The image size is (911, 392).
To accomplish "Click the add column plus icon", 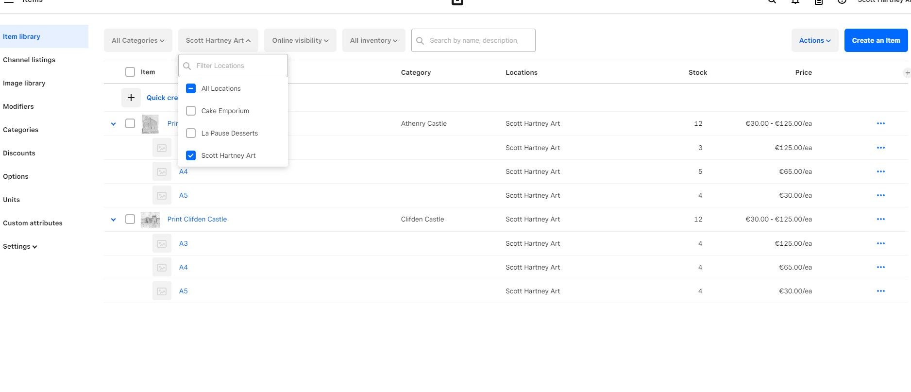I will pyautogui.click(x=907, y=73).
